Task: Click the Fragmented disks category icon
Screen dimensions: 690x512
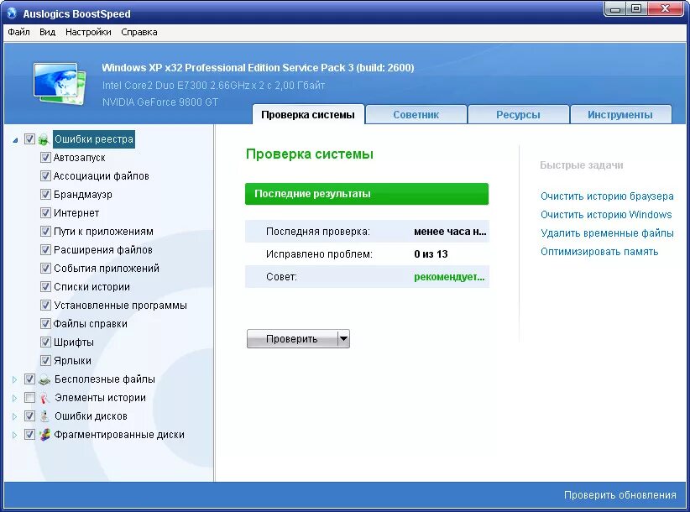Action: (44, 435)
